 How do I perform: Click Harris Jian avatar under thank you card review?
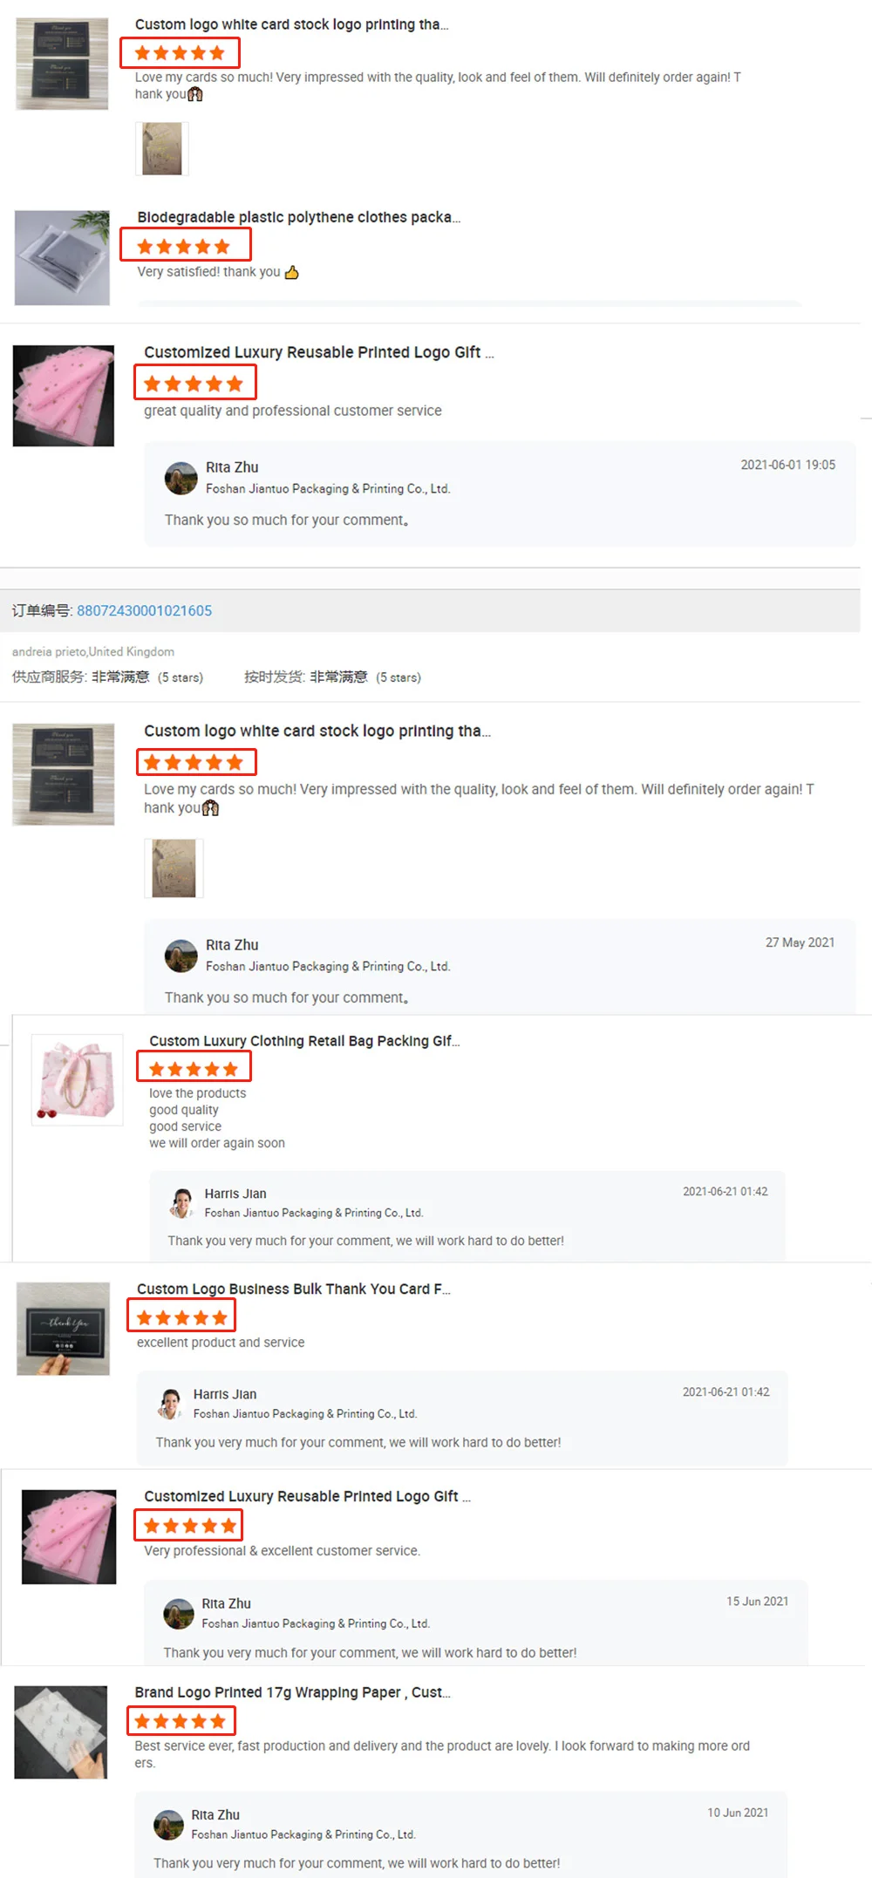[x=170, y=1403]
